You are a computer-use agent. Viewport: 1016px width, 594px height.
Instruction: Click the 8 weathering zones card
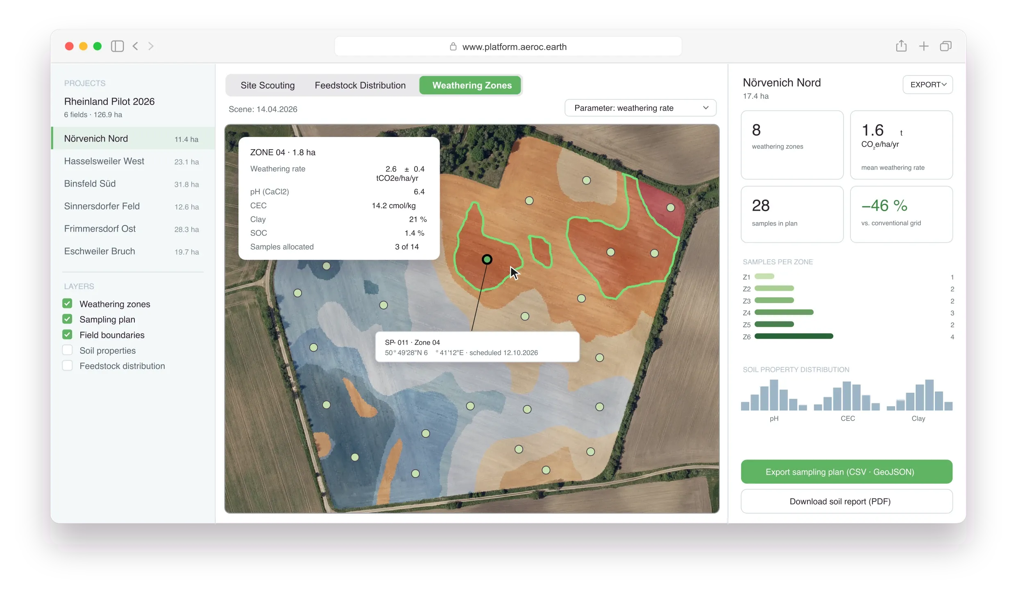pos(792,145)
